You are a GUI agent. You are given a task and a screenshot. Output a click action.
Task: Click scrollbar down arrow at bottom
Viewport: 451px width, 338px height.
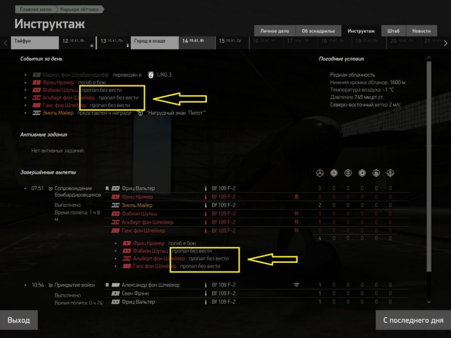point(429,302)
